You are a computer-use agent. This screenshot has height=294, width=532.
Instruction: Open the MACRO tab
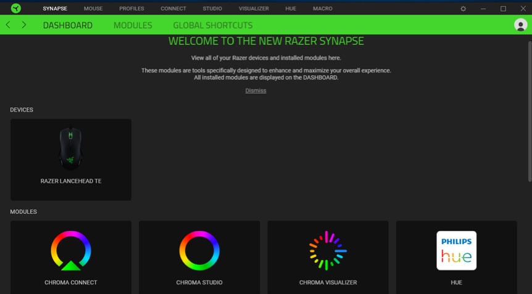[x=323, y=9]
